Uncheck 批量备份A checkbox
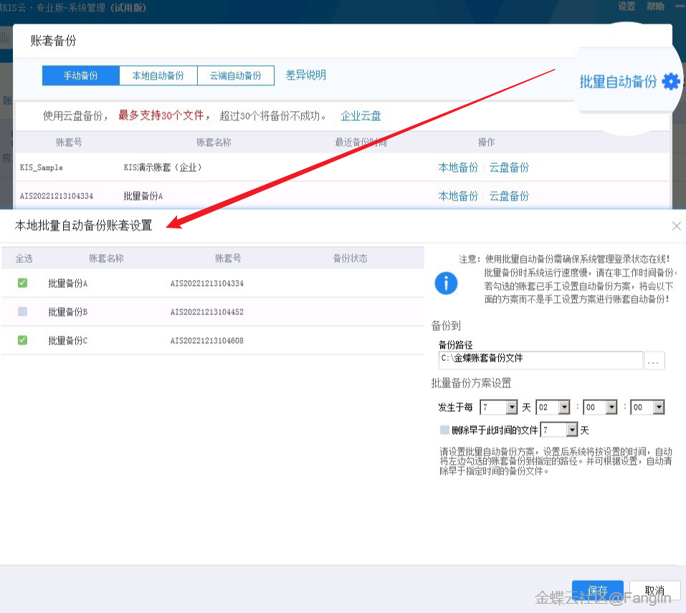The width and height of the screenshot is (686, 613). tap(23, 283)
